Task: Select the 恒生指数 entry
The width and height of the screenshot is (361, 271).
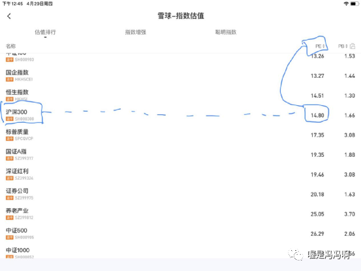Action: tap(180, 95)
